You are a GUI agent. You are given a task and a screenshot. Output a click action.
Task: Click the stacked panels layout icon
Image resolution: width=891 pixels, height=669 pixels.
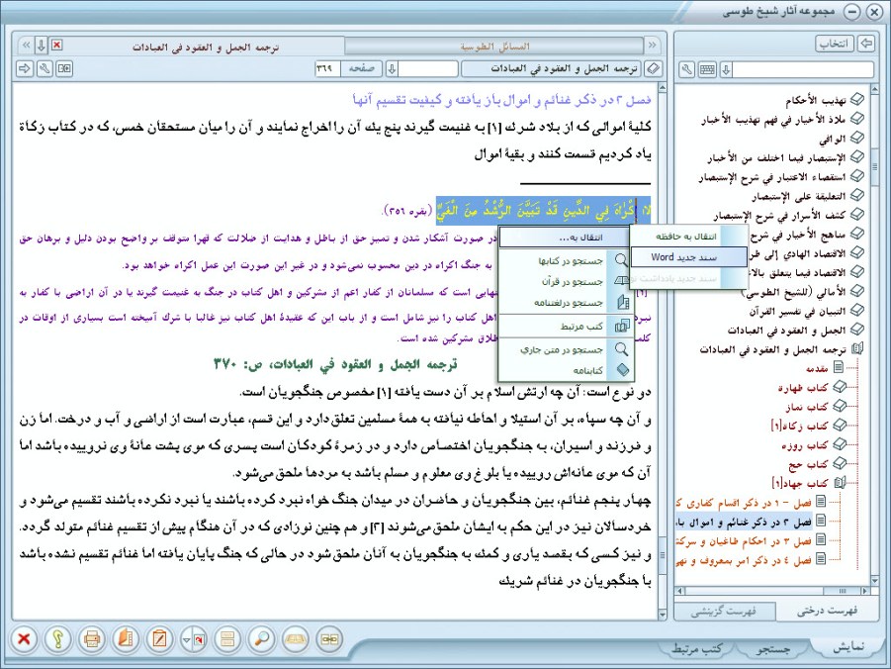(x=227, y=639)
